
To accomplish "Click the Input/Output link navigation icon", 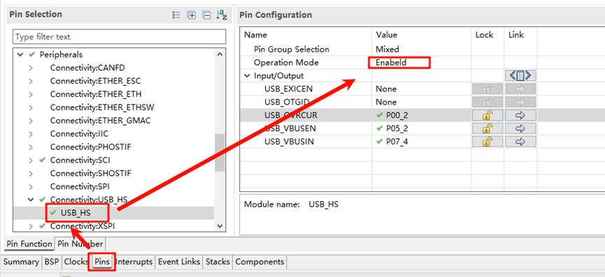I will (520, 76).
